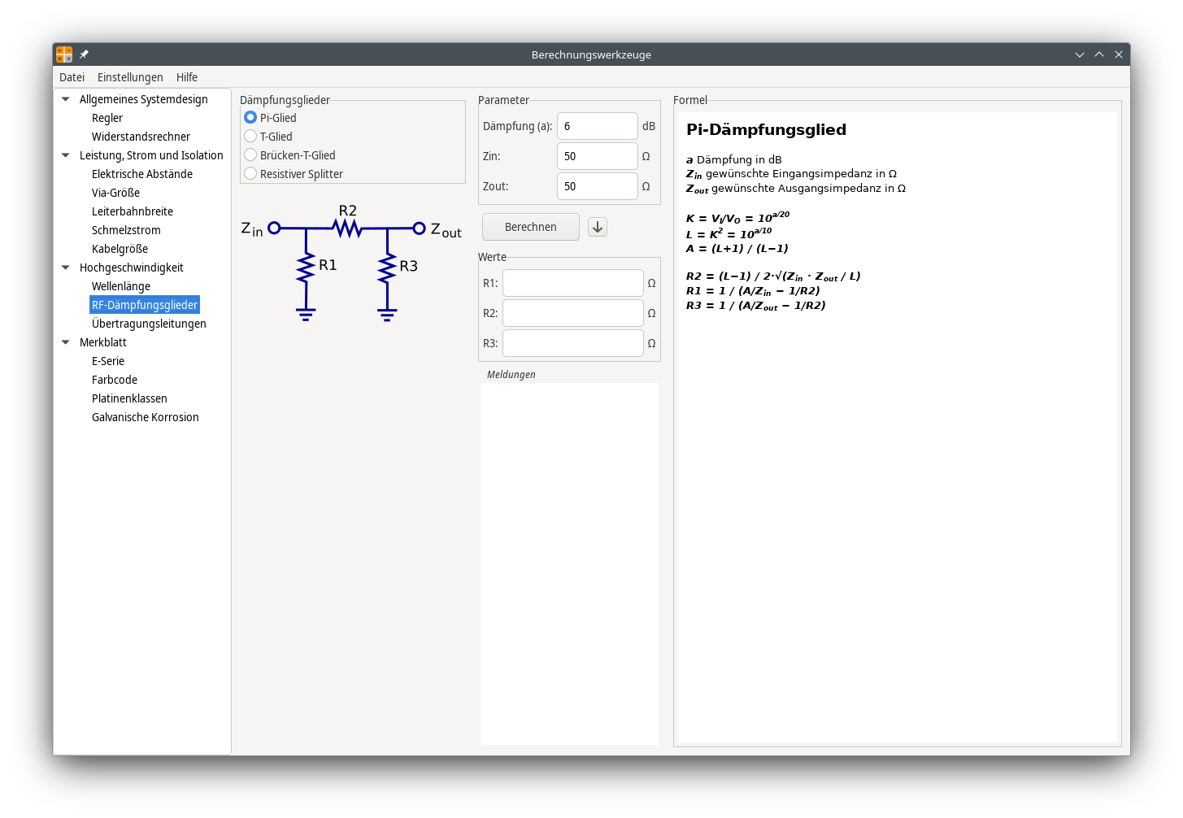
Task: Click the Dämpfung (a) input field
Action: pyautogui.click(x=597, y=126)
